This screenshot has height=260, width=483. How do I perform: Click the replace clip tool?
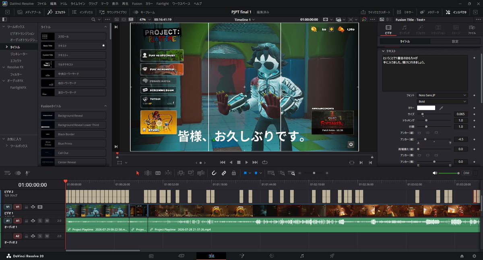(x=201, y=173)
